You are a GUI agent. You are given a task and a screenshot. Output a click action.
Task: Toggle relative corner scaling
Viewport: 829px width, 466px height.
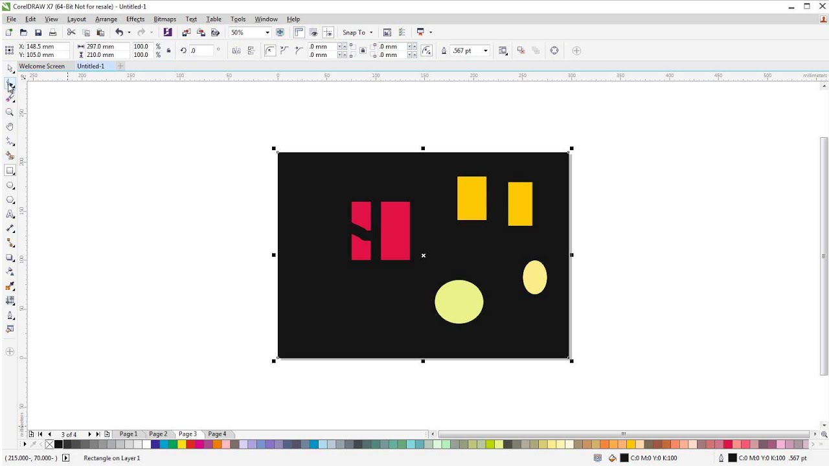coord(427,50)
